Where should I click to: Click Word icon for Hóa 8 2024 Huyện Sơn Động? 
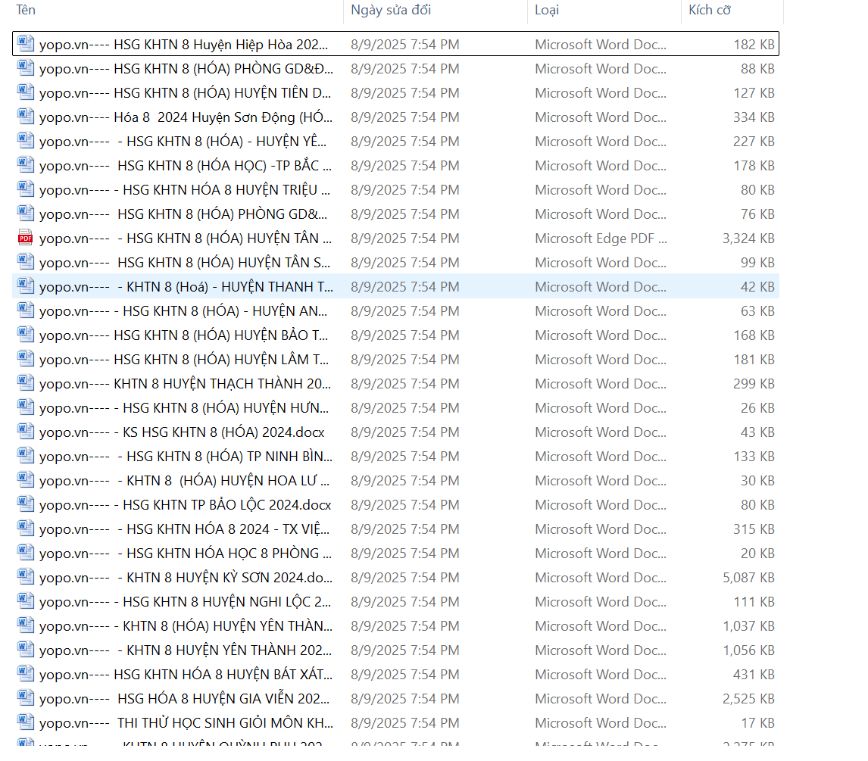click(x=26, y=117)
